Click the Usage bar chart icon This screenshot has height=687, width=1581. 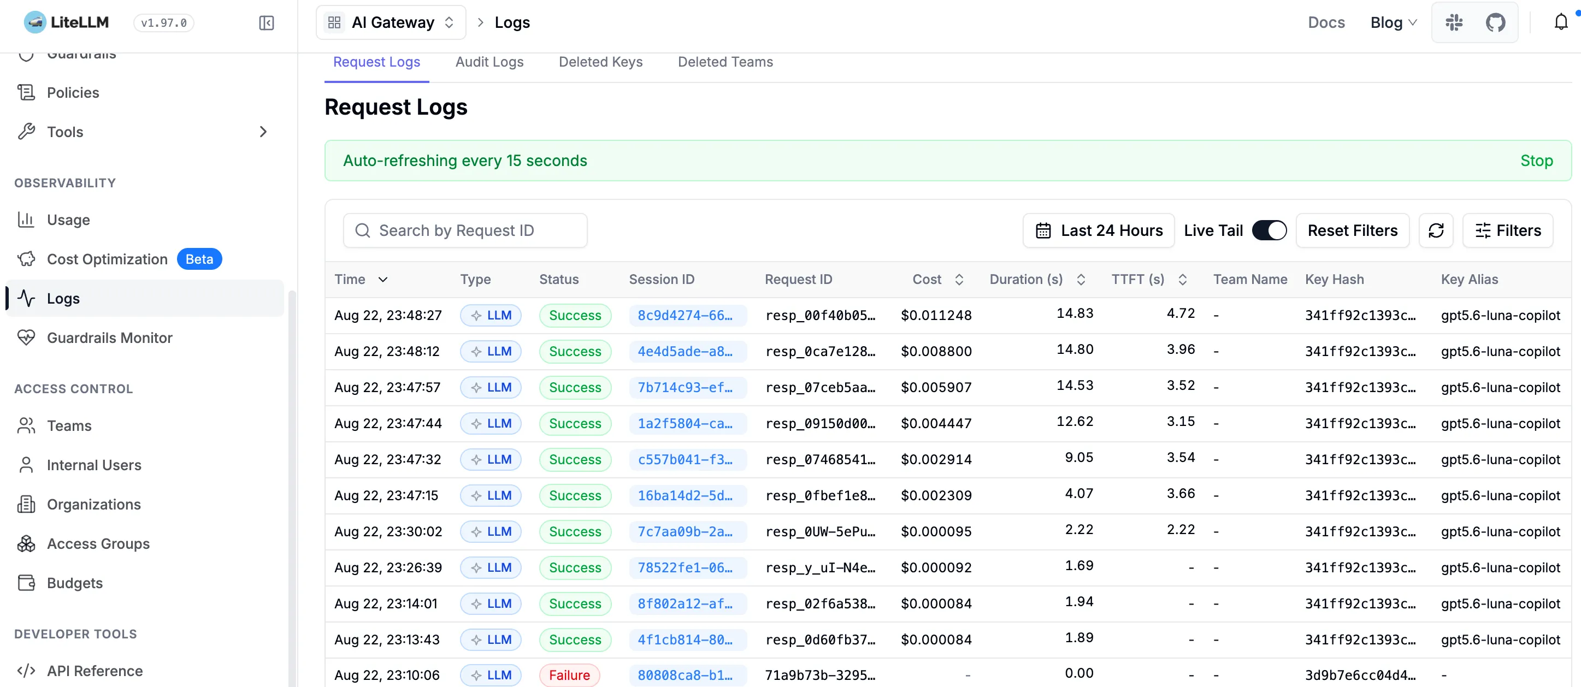click(x=26, y=220)
